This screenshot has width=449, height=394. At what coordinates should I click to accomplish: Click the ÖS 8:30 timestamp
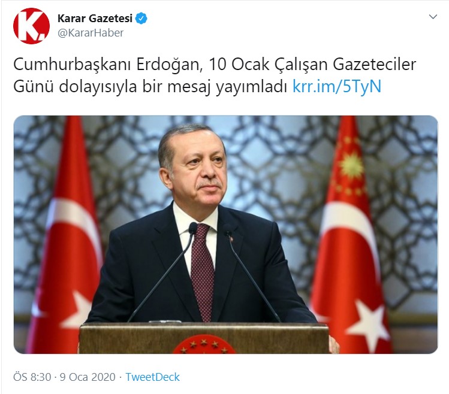[x=32, y=377]
